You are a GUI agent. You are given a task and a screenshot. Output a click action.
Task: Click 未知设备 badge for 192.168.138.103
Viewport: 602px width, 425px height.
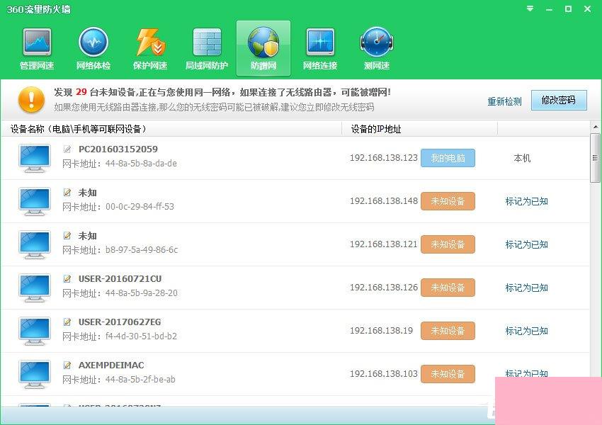tap(448, 374)
